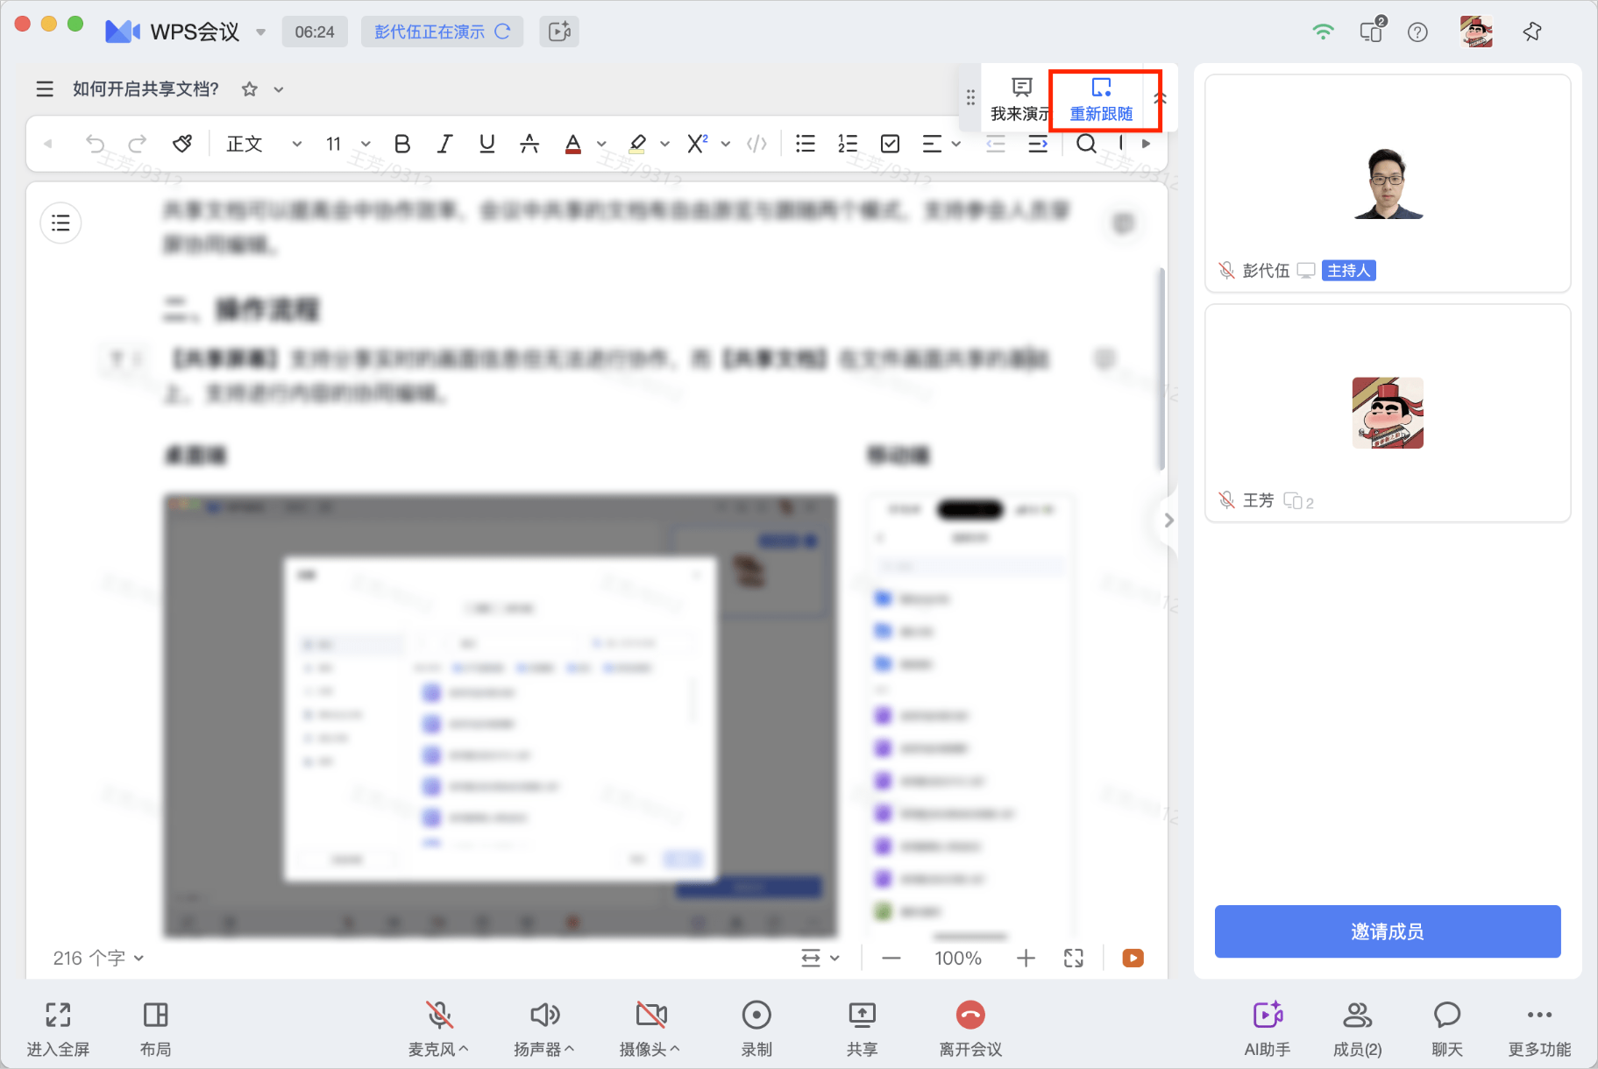Expand the 216 个字 word count menu
The image size is (1598, 1069).
pos(98,958)
